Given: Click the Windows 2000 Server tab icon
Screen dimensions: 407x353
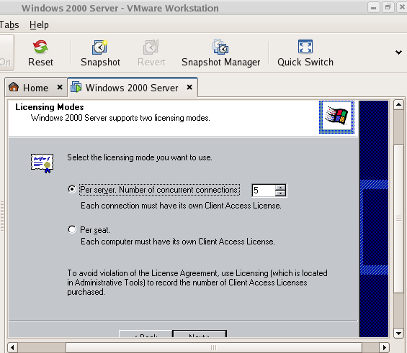Looking at the screenshot, I should (x=76, y=87).
